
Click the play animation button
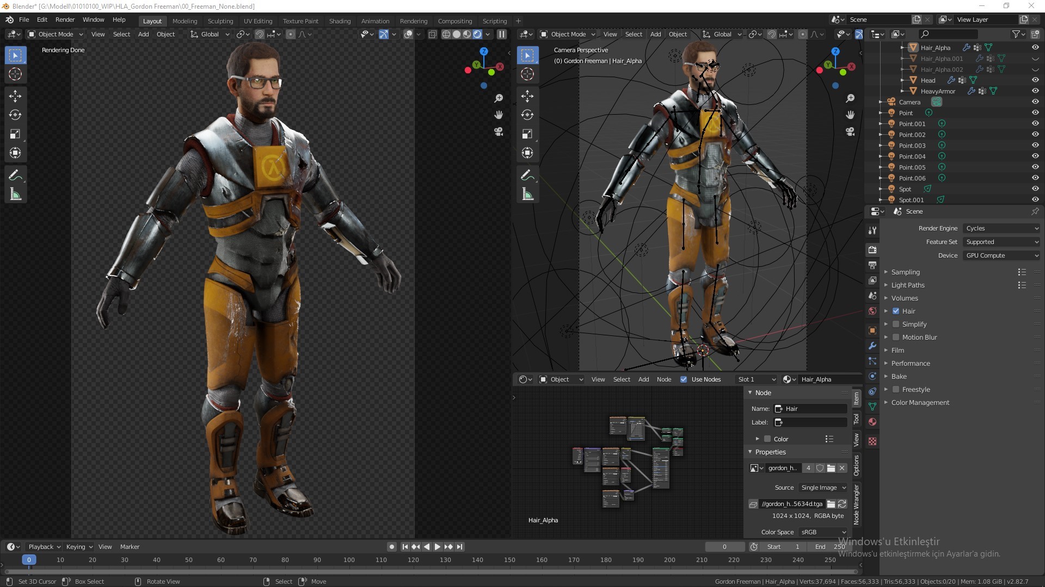click(438, 547)
